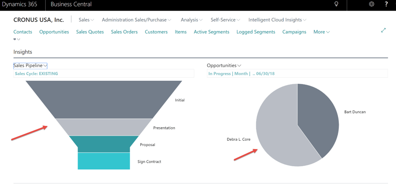Open Logged Segments
The width and height of the screenshot is (396, 186).
pos(256,32)
